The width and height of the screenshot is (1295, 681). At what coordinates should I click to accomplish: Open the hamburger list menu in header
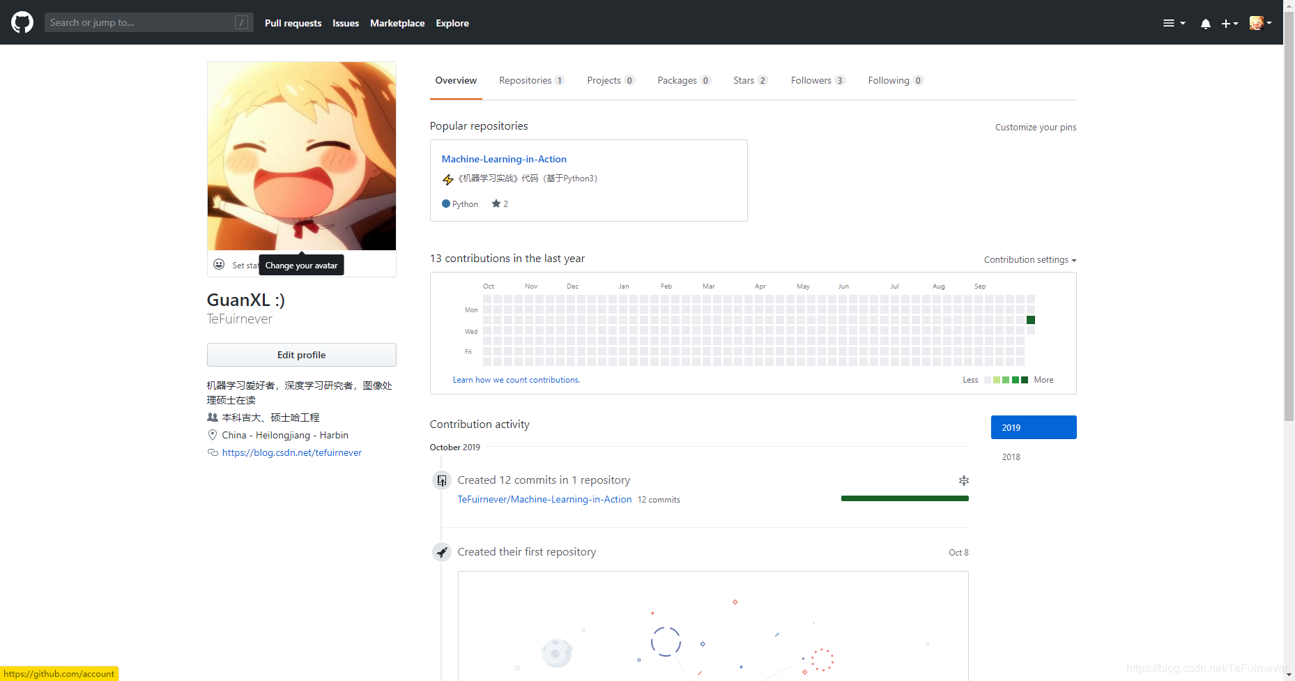coord(1174,23)
